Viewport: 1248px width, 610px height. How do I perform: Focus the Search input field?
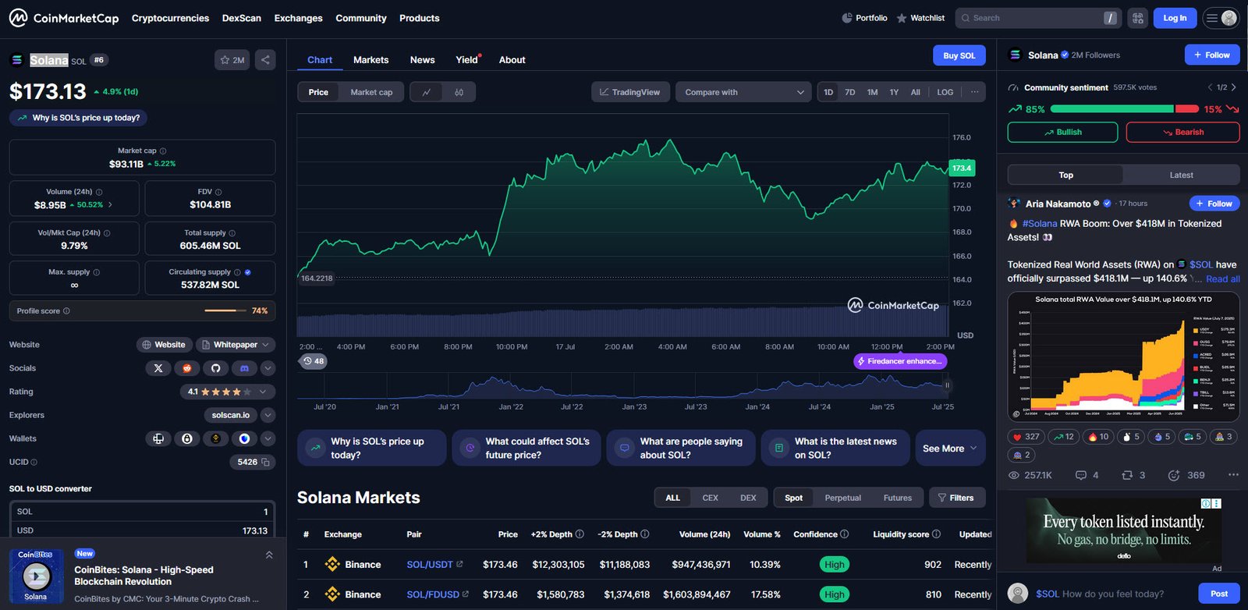(x=1038, y=18)
